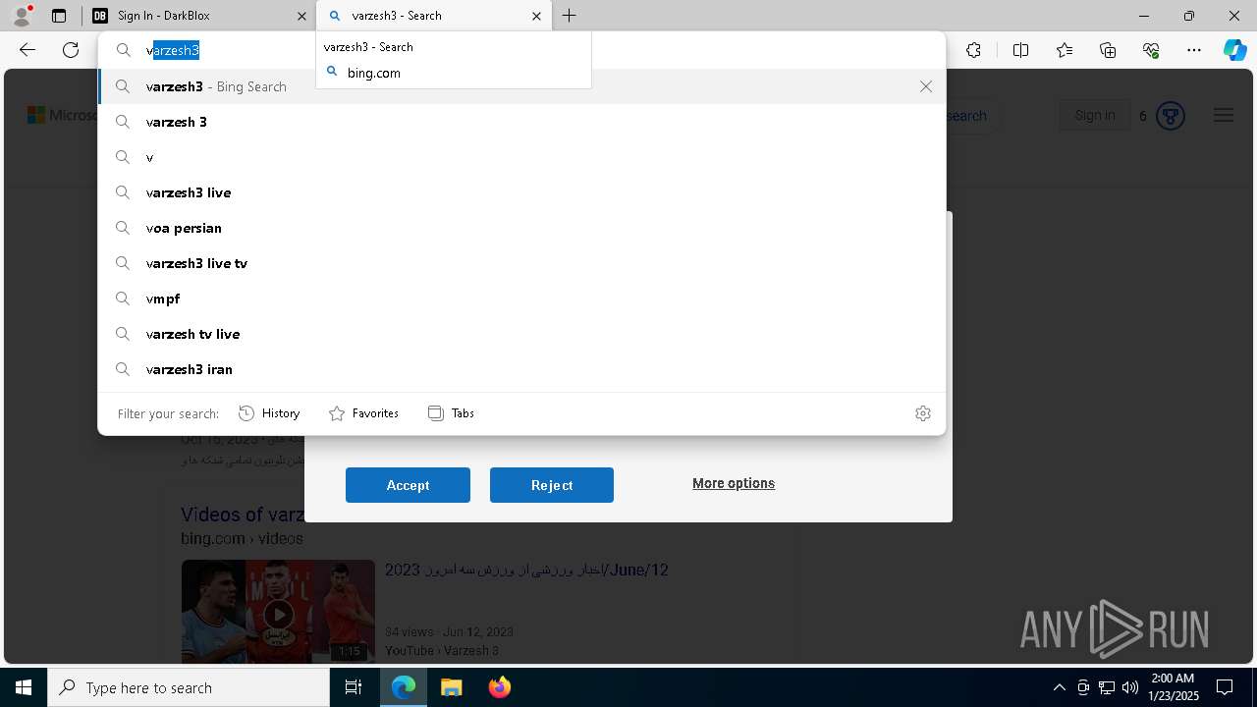Choose the 'varzesh 3' suggestion

click(x=521, y=122)
